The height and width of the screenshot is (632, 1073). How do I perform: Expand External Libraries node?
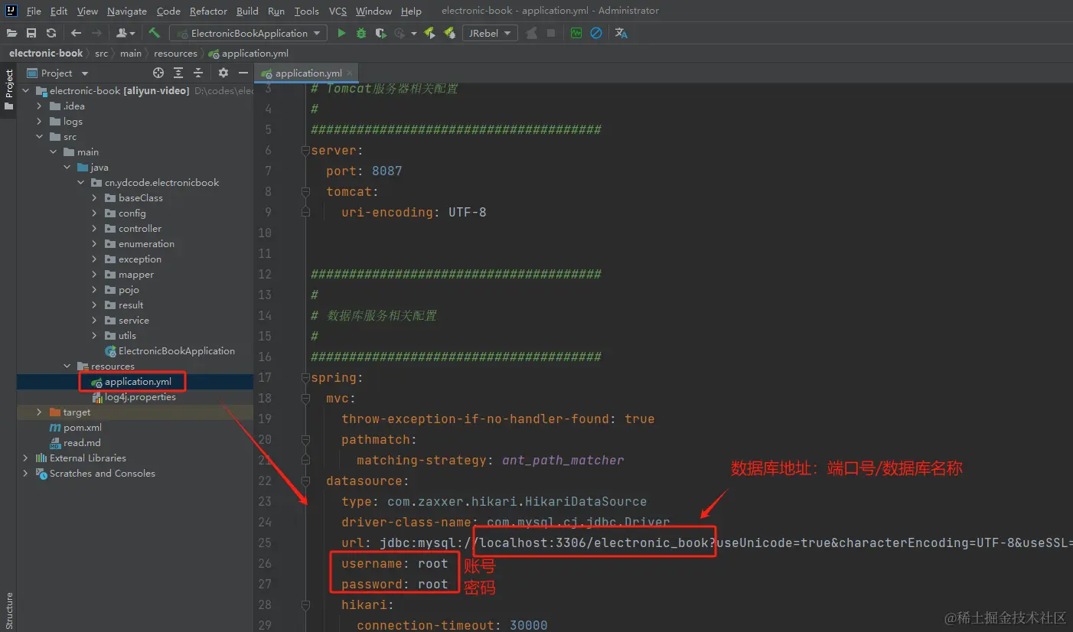click(25, 458)
